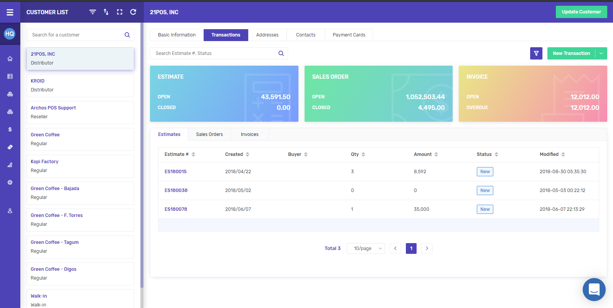Click the INVOICE summary card
The height and width of the screenshot is (308, 613).
tap(533, 94)
